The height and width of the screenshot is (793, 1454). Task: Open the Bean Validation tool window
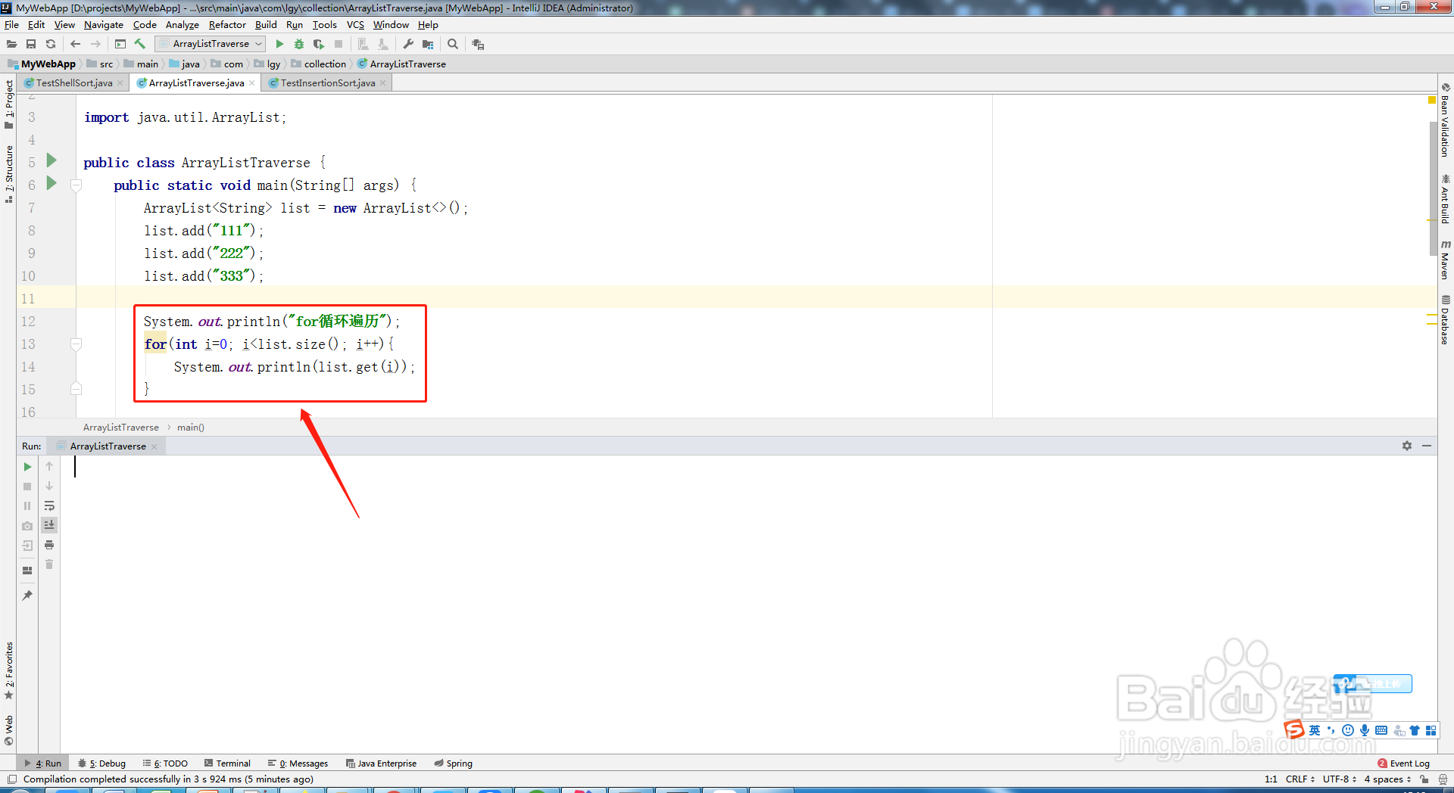pos(1446,120)
